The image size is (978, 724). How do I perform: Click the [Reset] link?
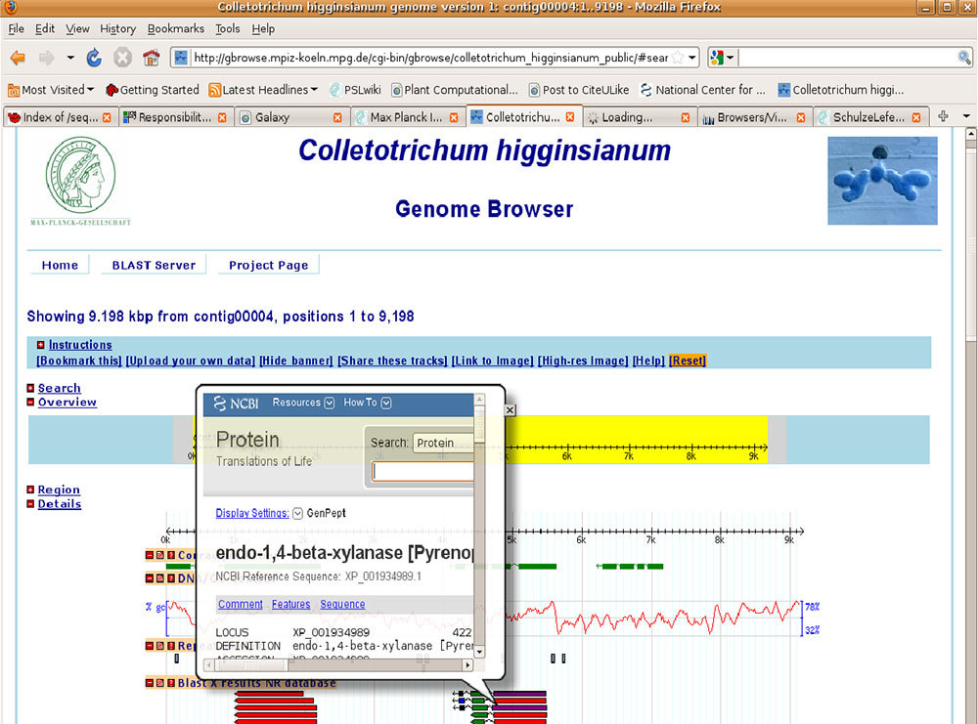click(x=688, y=361)
